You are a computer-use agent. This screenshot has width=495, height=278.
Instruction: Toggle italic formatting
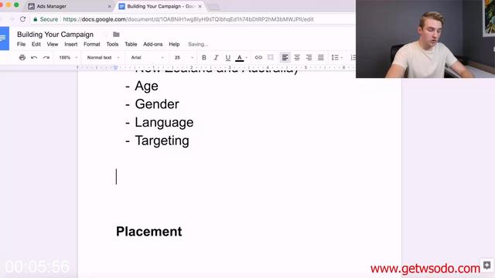[x=216, y=57]
